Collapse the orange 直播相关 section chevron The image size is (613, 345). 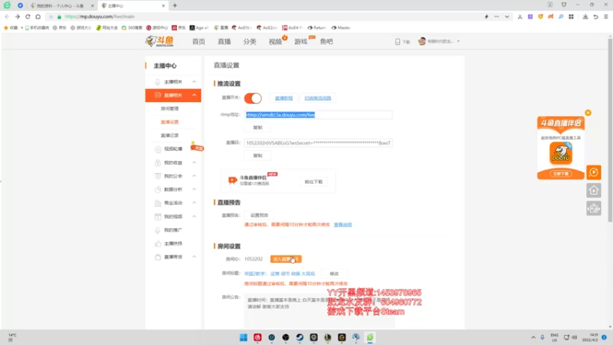click(x=194, y=95)
